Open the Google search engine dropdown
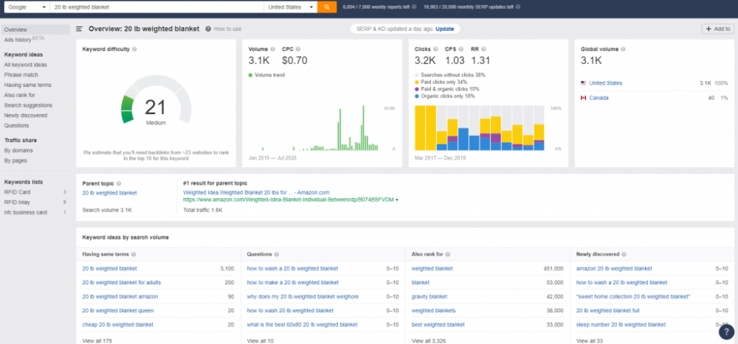738x344 pixels. tap(24, 7)
